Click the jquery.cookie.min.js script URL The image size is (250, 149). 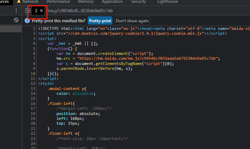click(135, 33)
